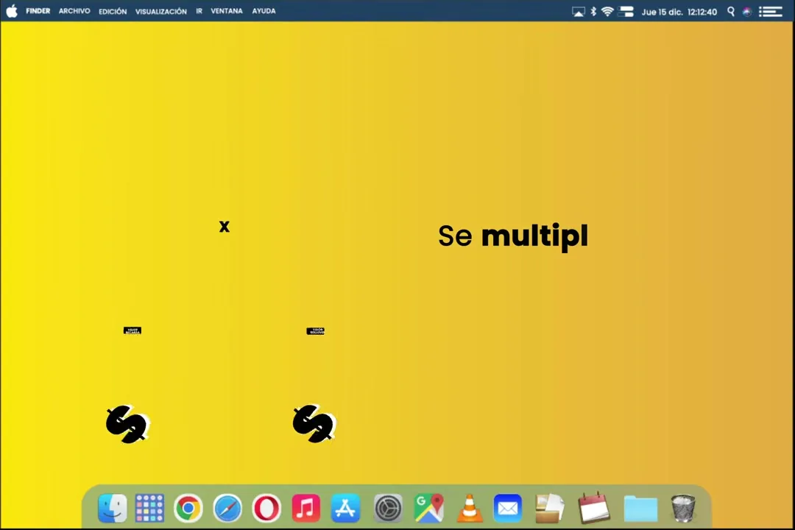Click the date and time clock

point(679,12)
